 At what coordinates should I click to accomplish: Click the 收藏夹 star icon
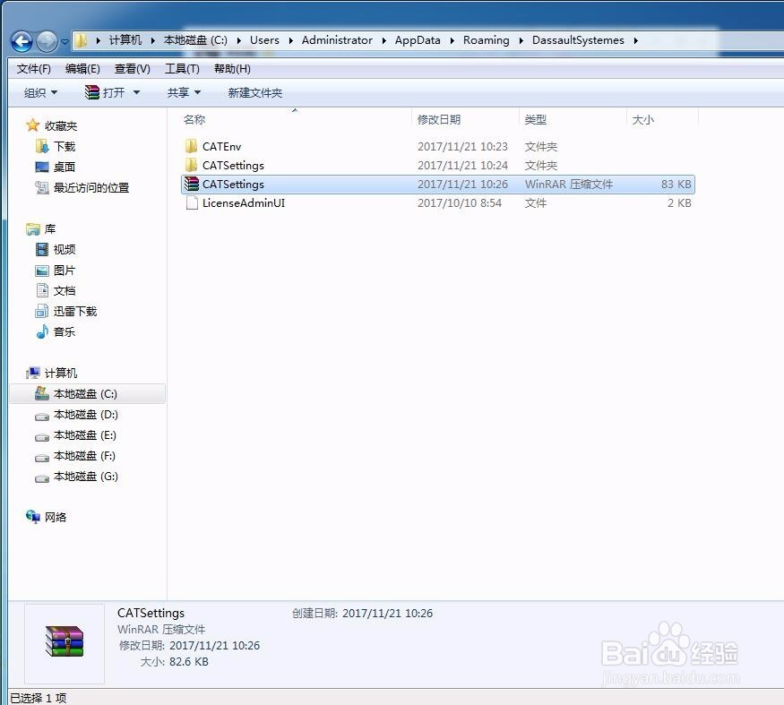point(32,125)
